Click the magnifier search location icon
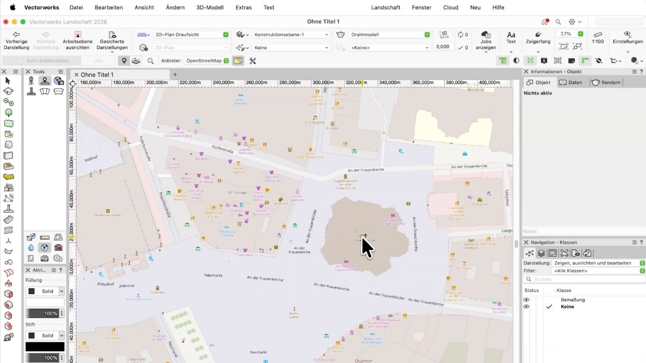 pyautogui.click(x=150, y=61)
